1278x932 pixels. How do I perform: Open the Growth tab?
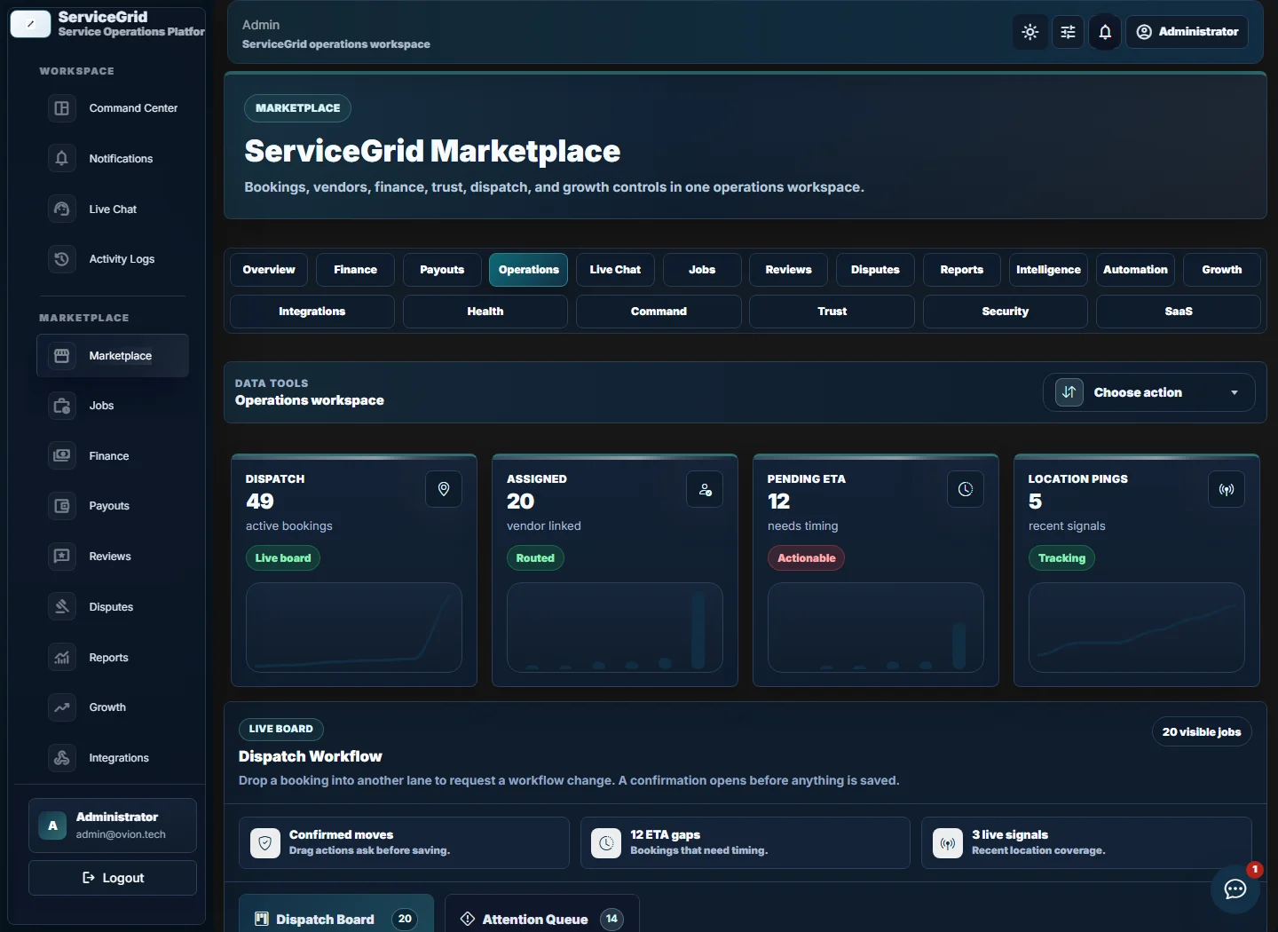pyautogui.click(x=1222, y=270)
